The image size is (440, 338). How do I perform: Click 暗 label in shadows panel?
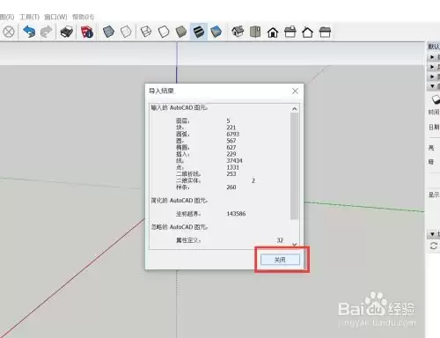pyautogui.click(x=431, y=162)
